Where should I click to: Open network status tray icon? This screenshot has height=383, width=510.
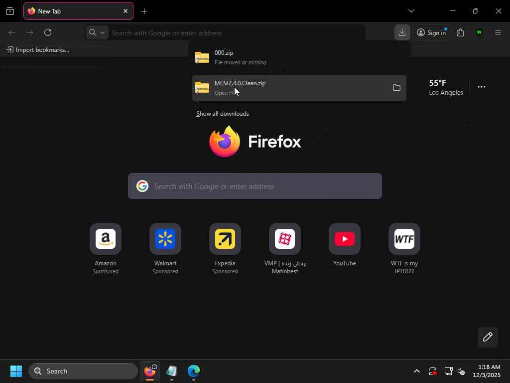[449, 371]
